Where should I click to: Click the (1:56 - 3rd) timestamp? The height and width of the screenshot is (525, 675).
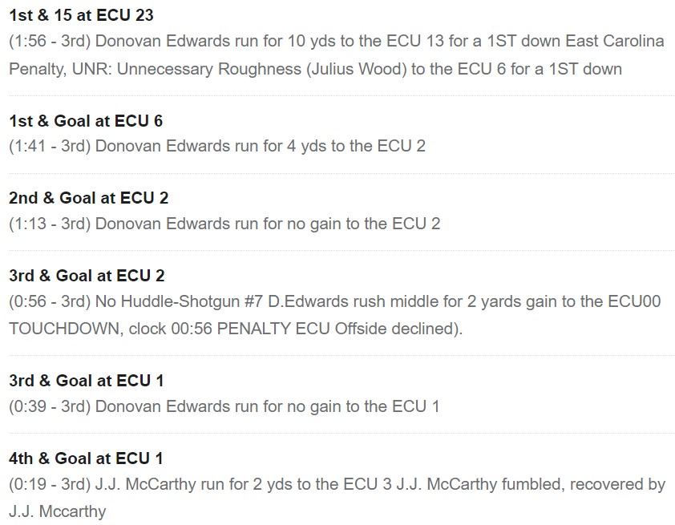(x=50, y=41)
